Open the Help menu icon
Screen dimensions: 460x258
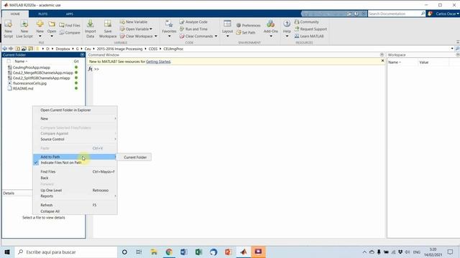click(287, 24)
